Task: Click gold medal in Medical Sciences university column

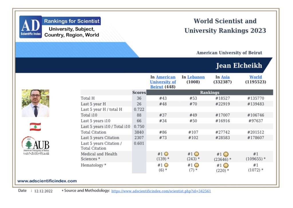Action: pos(166,154)
